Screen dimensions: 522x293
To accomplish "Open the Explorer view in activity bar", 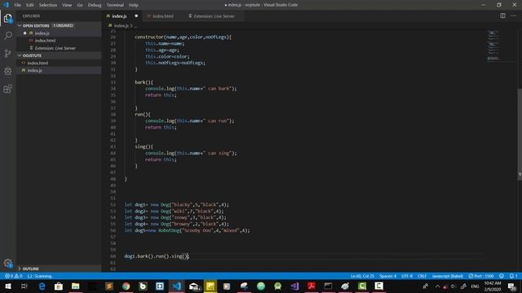I will click(7, 18).
